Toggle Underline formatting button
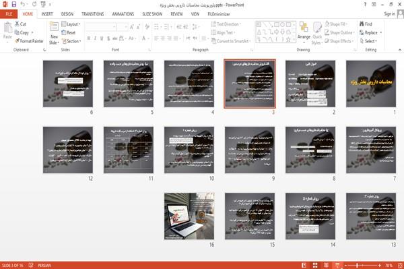Image resolution: width=404 pixels, height=269 pixels. [x=102, y=38]
